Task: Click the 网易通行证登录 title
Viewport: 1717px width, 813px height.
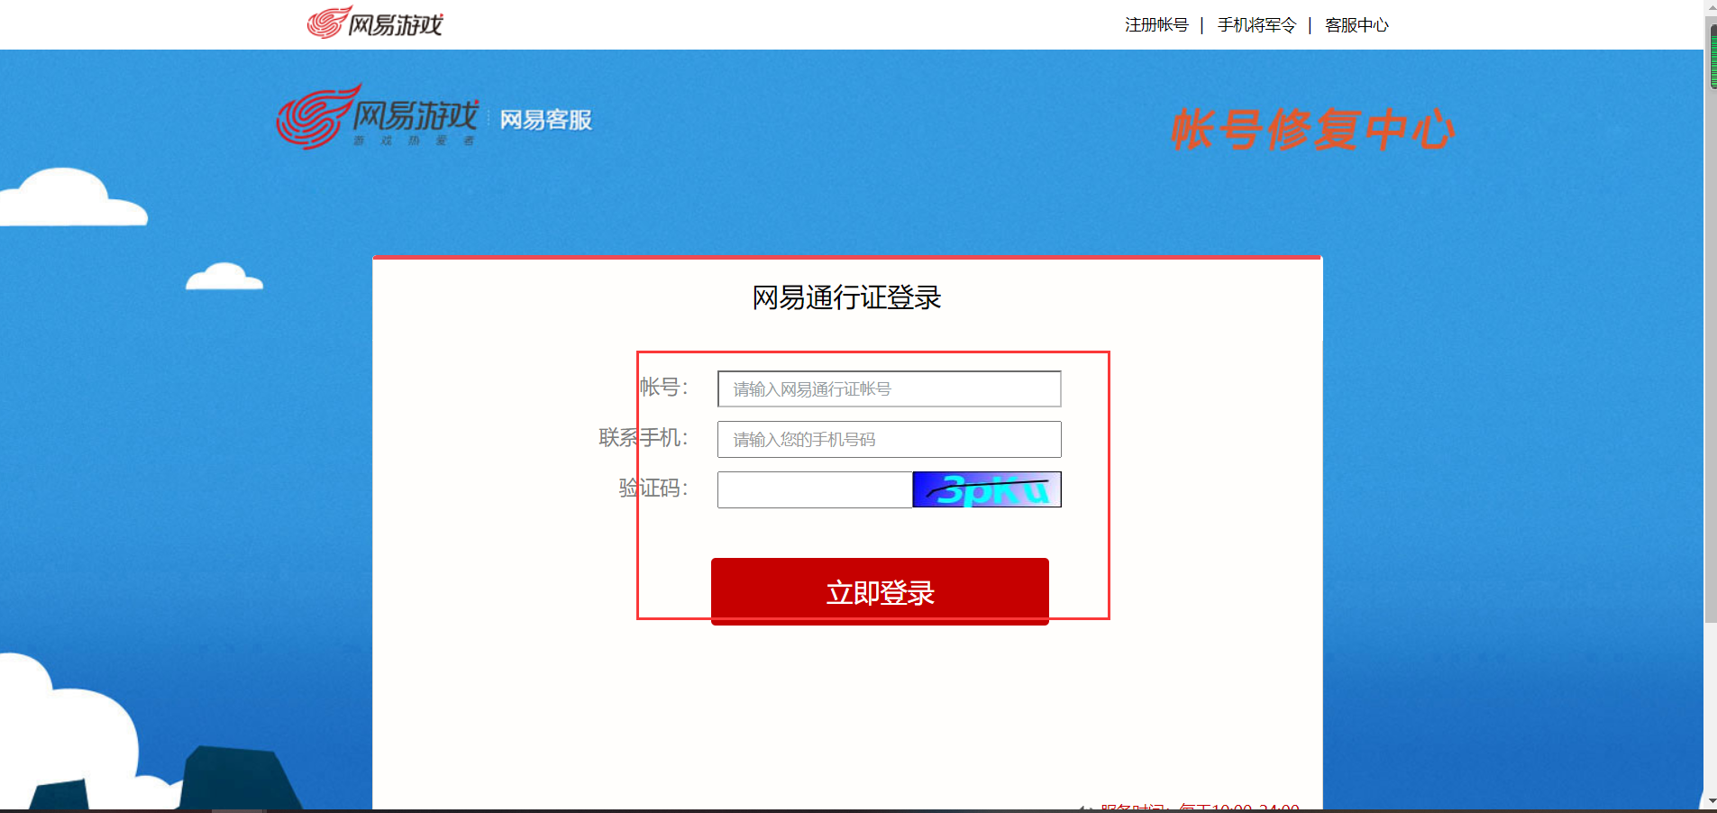Action: [846, 297]
